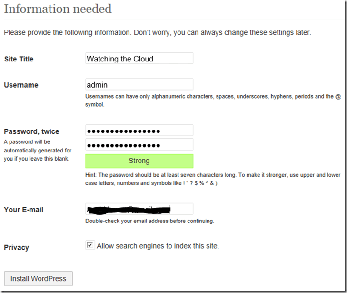Click the 'Please provide the following information' text
This screenshot has height=293, width=347.
(157, 33)
